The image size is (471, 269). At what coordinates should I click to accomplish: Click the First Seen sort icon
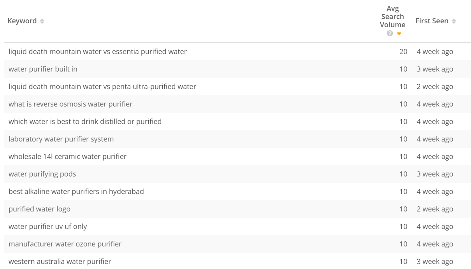454,21
